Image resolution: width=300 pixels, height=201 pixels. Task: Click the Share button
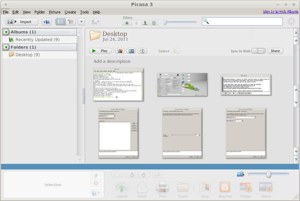pos(275,51)
